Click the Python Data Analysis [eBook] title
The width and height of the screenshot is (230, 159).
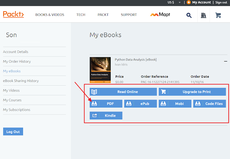136,60
